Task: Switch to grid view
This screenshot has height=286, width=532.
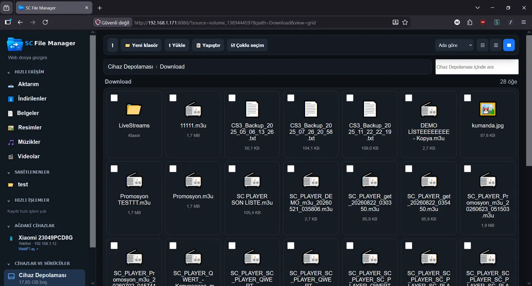Action: click(x=509, y=45)
